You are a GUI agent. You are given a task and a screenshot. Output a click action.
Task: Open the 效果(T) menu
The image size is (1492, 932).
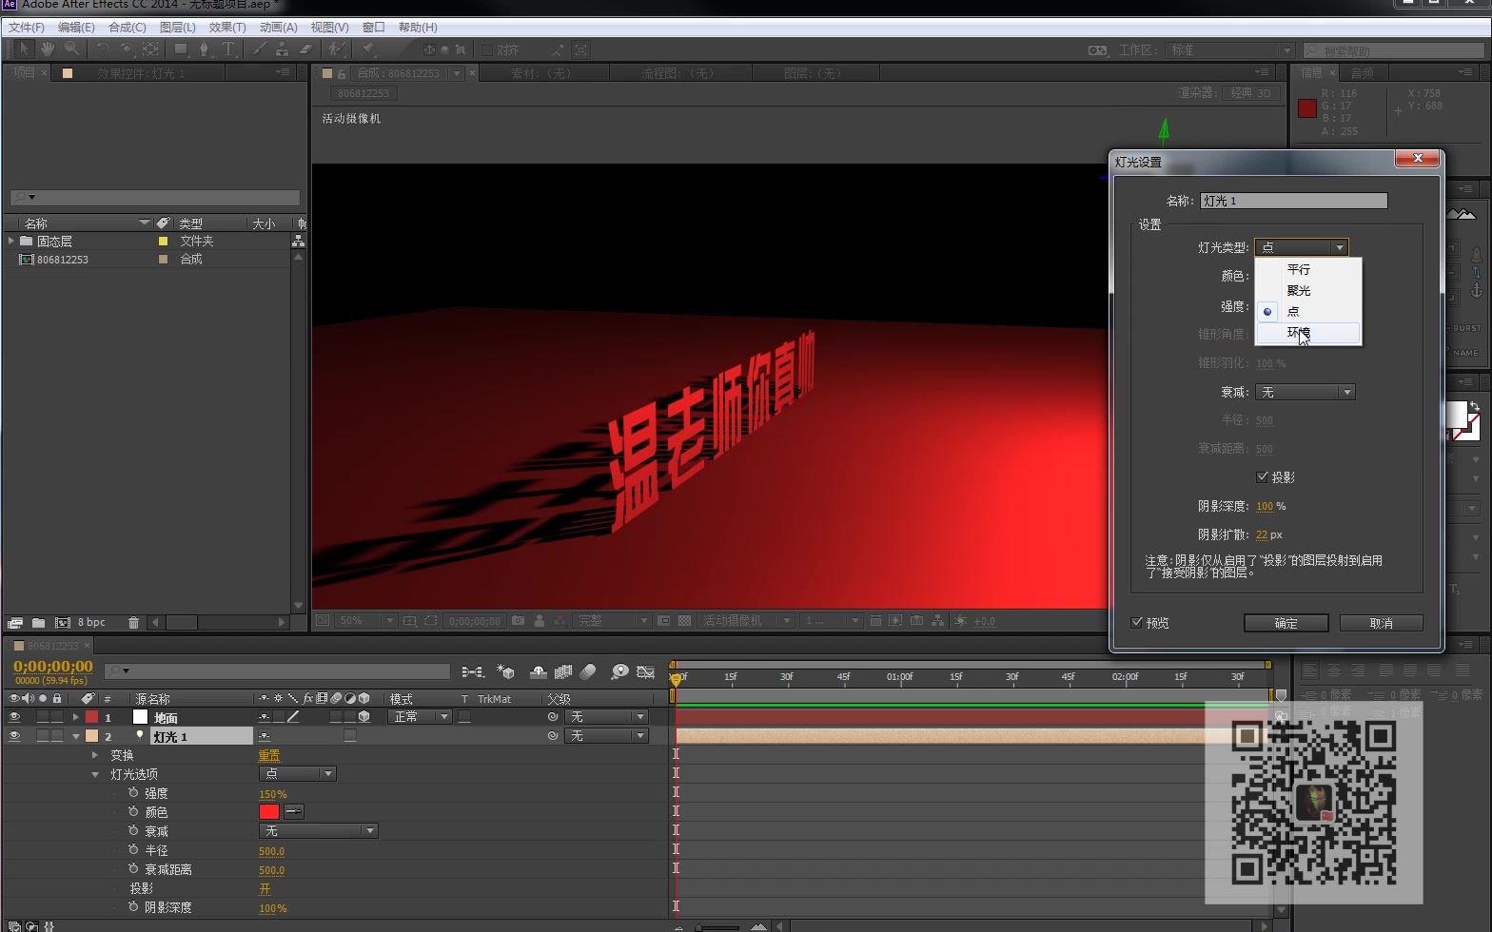pyautogui.click(x=227, y=28)
